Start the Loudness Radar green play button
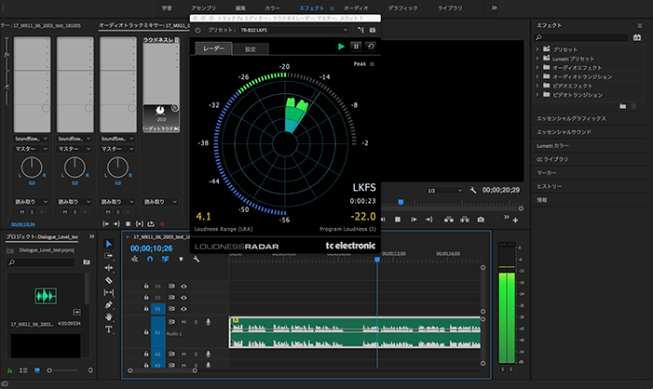Screen dimensions: 653x389 [x=342, y=47]
